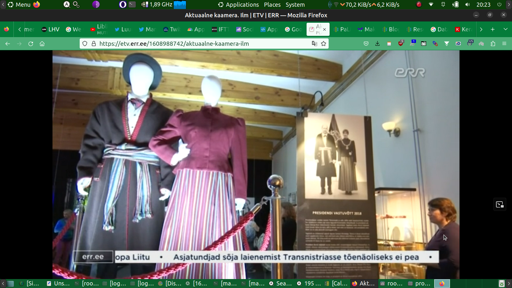Click the video player showing folk costumes
Image resolution: width=512 pixels, height=288 pixels.
pos(256,164)
